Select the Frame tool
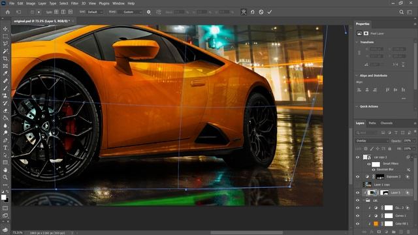 click(5, 66)
